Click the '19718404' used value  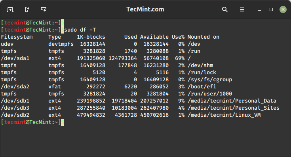coord(124,101)
